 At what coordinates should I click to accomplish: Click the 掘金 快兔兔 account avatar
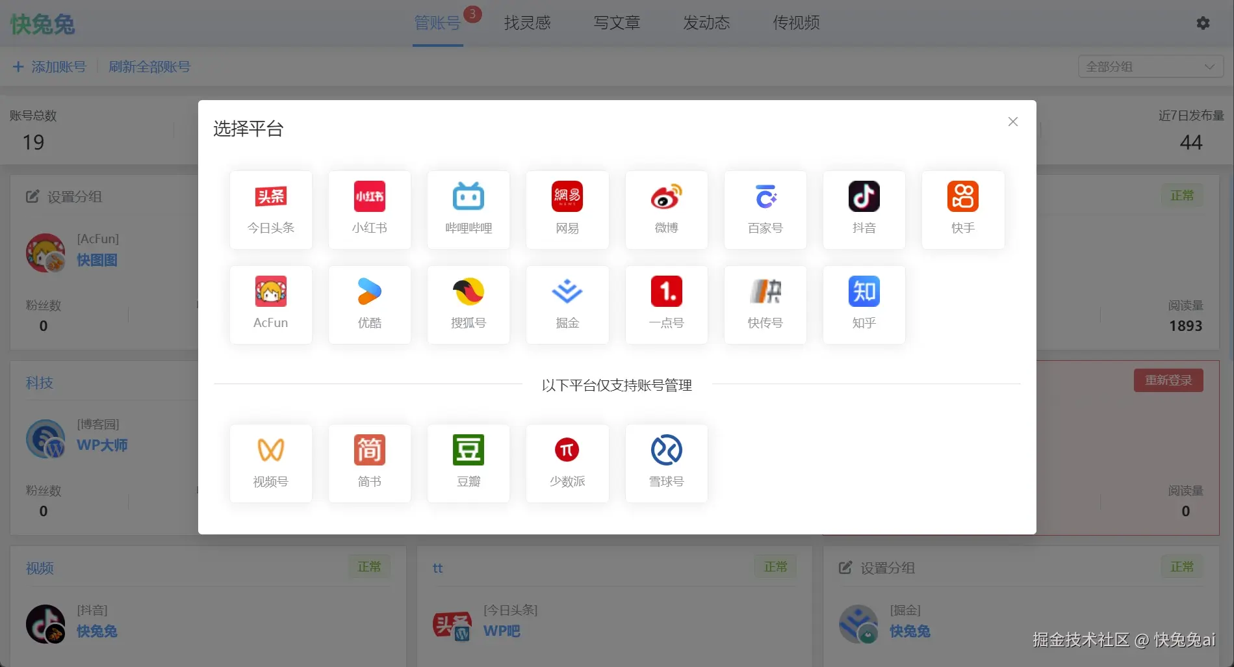858,624
